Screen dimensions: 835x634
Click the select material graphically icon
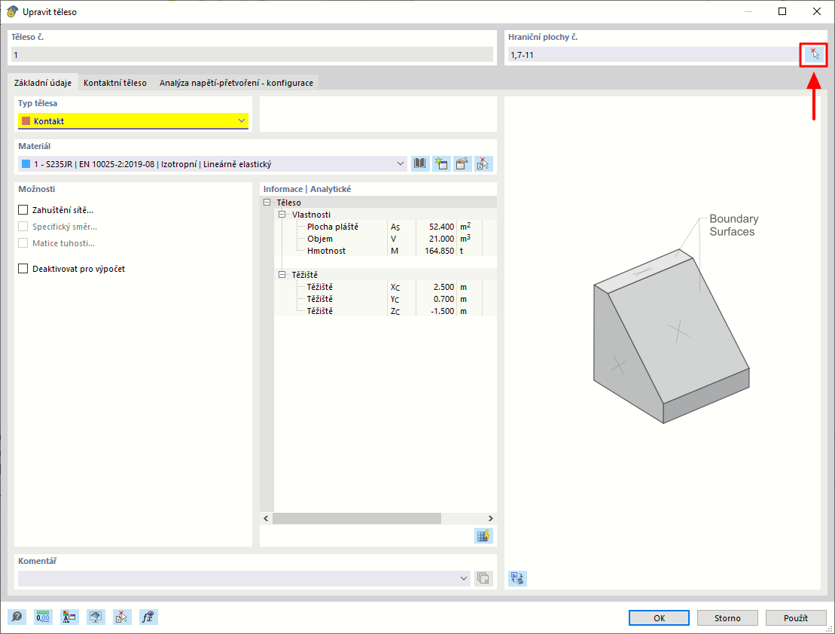(483, 163)
